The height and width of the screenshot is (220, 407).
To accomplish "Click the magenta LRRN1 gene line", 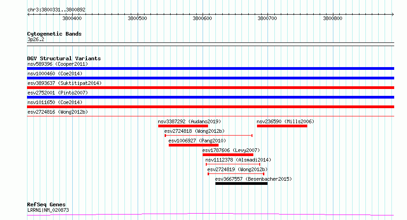I will click(210, 214).
